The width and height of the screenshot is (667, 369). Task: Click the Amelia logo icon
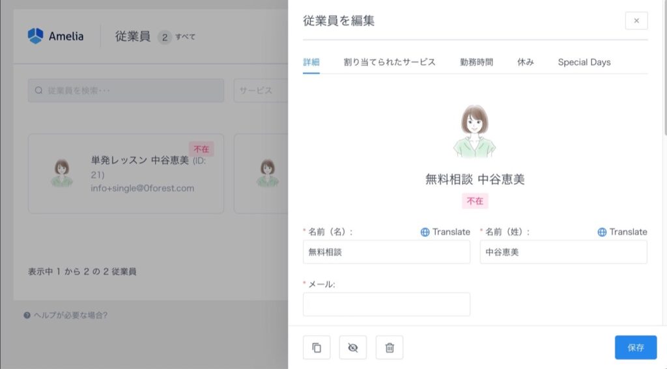tap(36, 36)
